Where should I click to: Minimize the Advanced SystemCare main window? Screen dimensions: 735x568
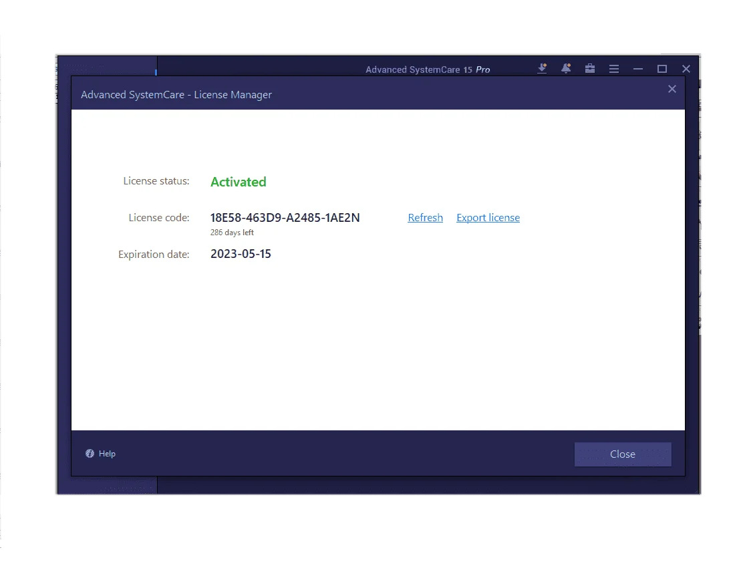click(x=638, y=69)
